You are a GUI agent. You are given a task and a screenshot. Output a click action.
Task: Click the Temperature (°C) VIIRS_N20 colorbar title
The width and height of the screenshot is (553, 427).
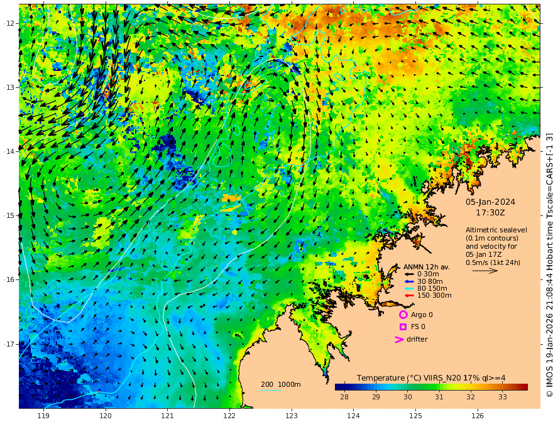[431, 378]
